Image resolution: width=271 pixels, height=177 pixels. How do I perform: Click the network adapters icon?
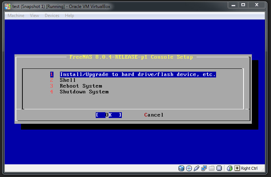point(204,168)
